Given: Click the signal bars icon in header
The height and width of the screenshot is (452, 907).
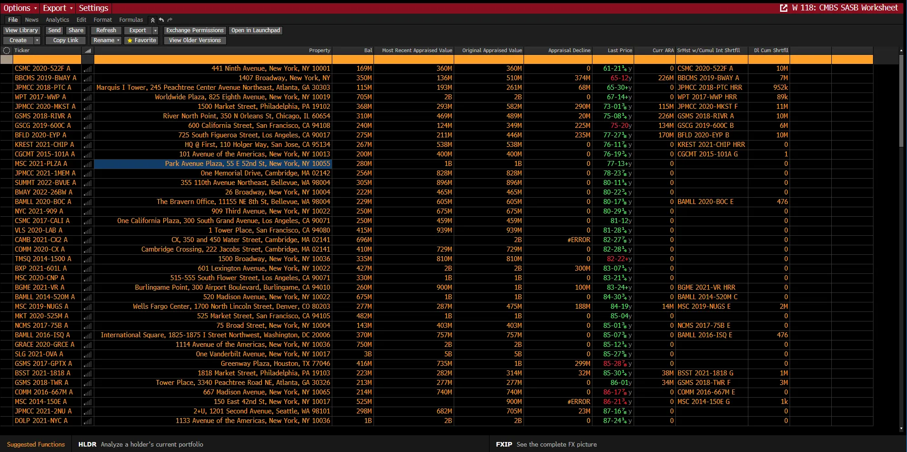Looking at the screenshot, I should pos(87,50).
